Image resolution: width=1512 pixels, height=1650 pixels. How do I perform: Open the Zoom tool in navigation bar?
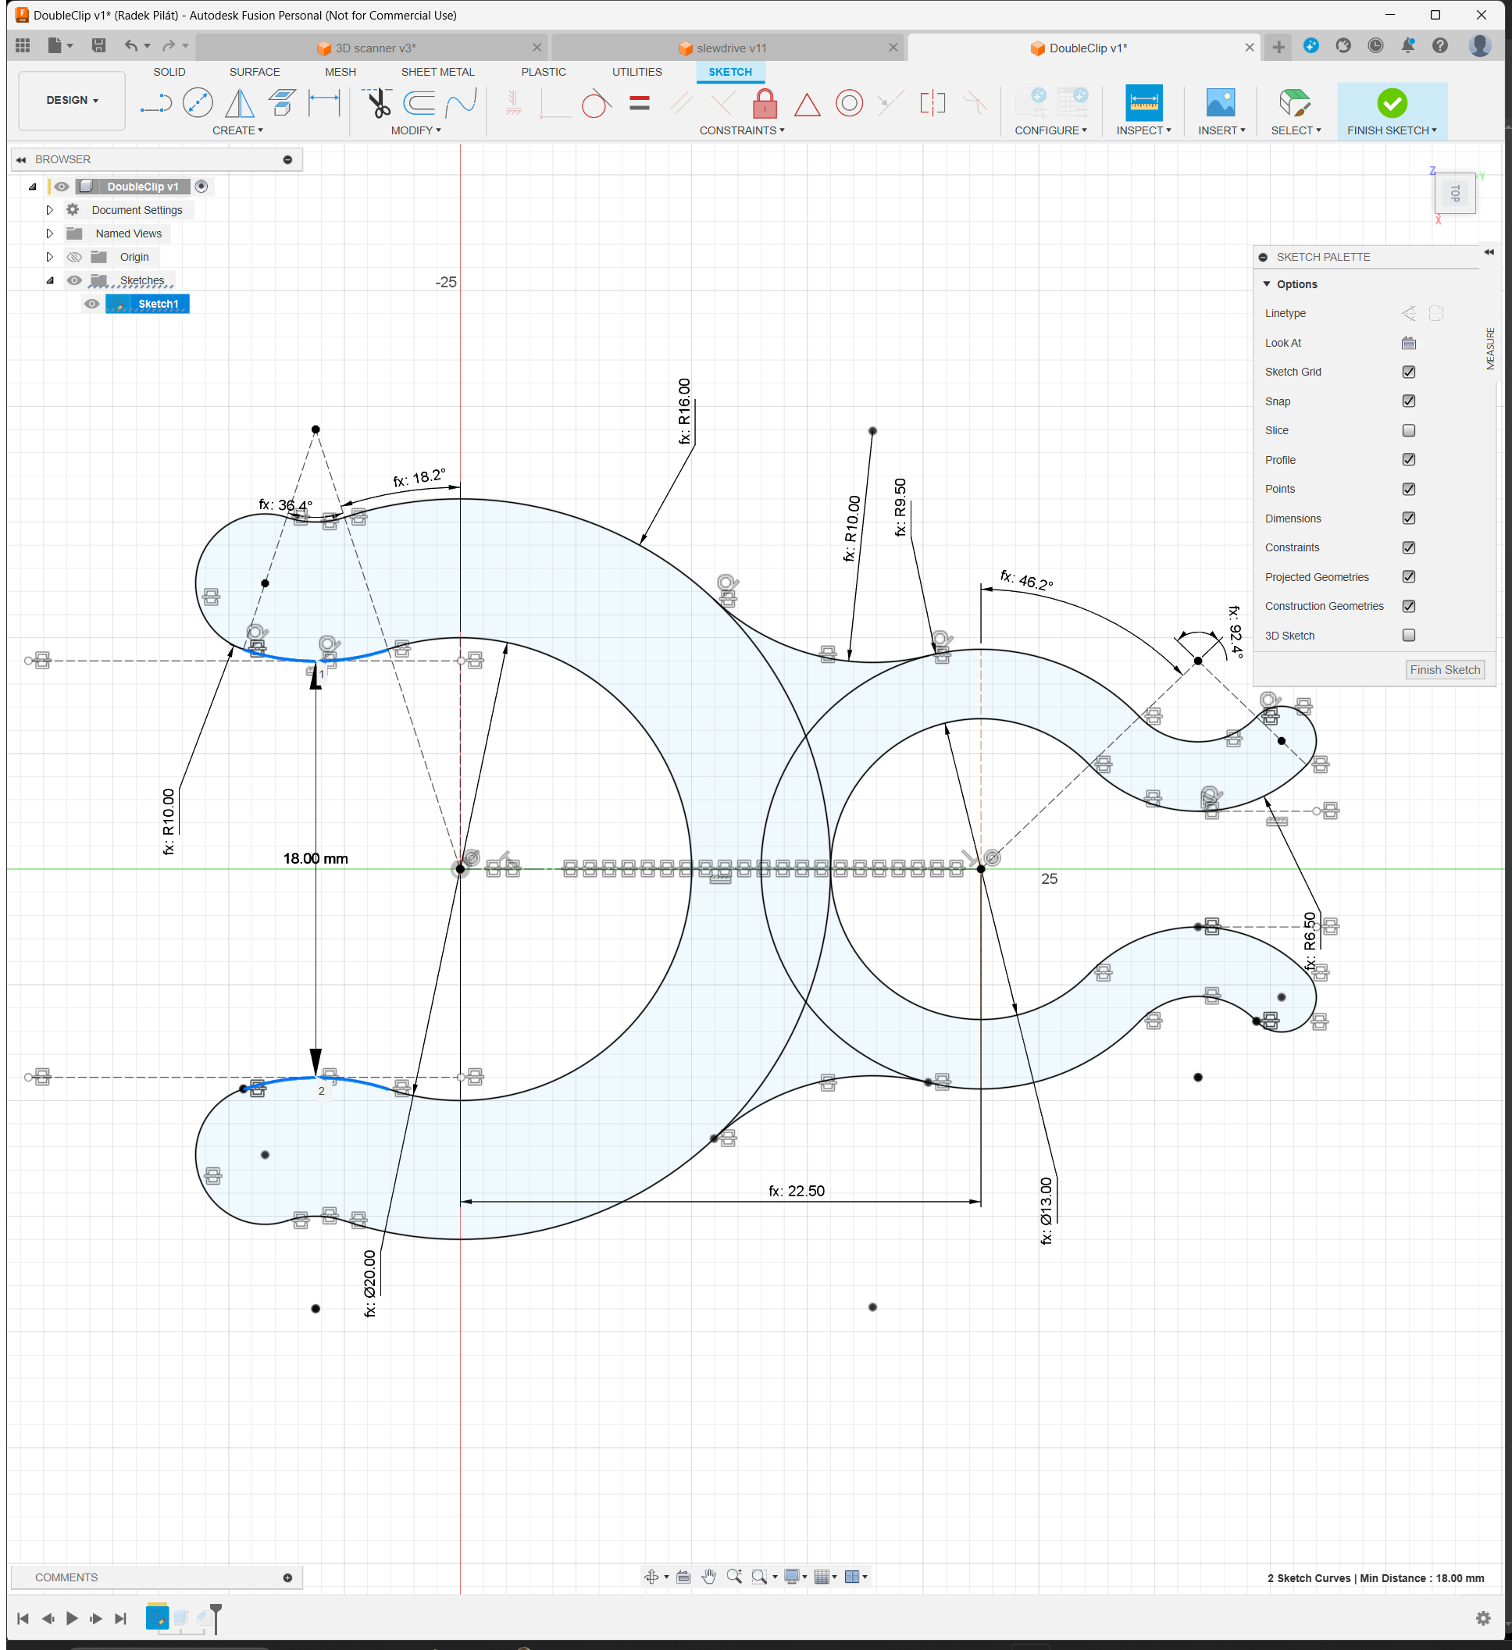click(x=734, y=1577)
